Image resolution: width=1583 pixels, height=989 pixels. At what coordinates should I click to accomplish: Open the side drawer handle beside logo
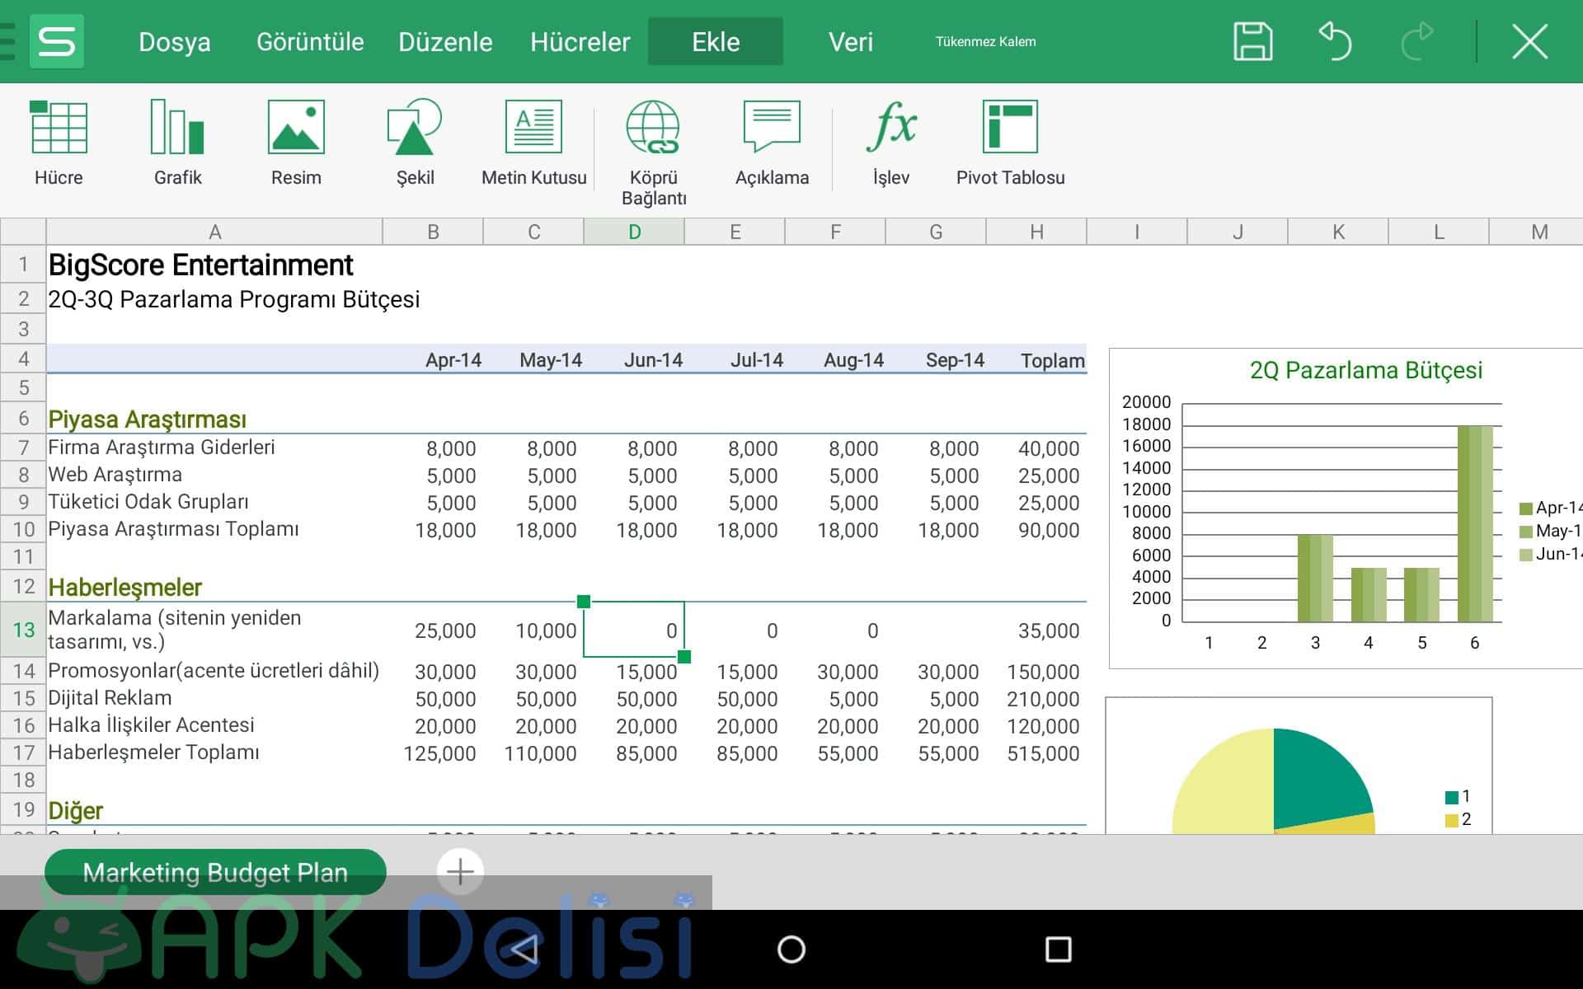click(x=8, y=41)
